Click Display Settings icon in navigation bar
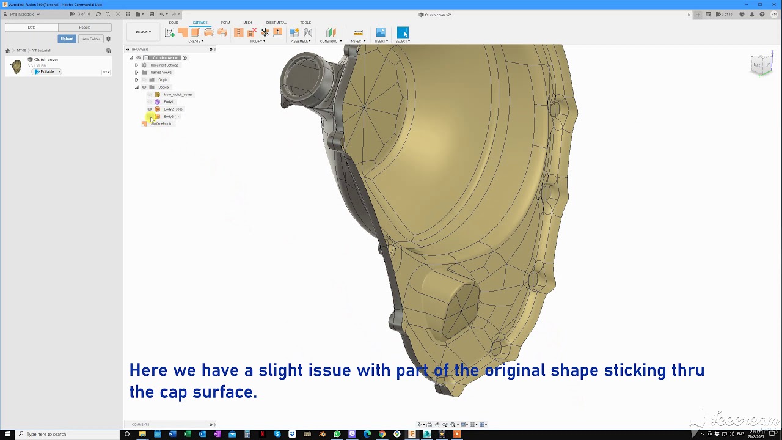 point(464,424)
